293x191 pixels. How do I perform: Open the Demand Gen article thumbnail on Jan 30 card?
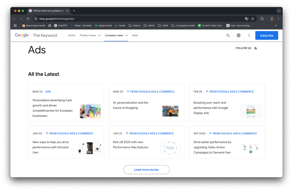click(x=90, y=148)
